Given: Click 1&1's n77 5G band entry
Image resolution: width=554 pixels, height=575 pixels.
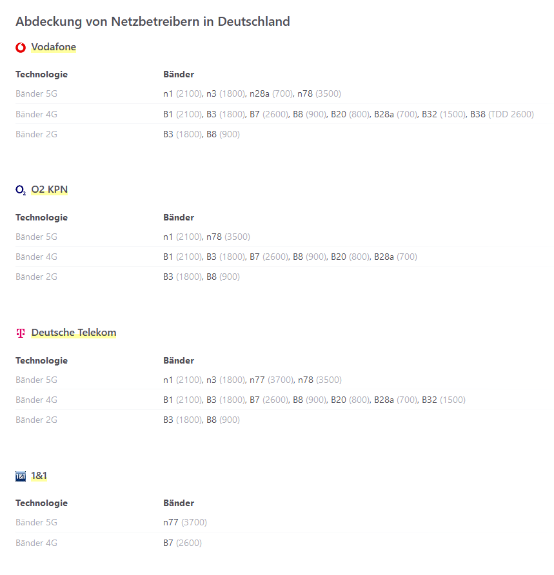Looking at the screenshot, I should click(x=185, y=522).
